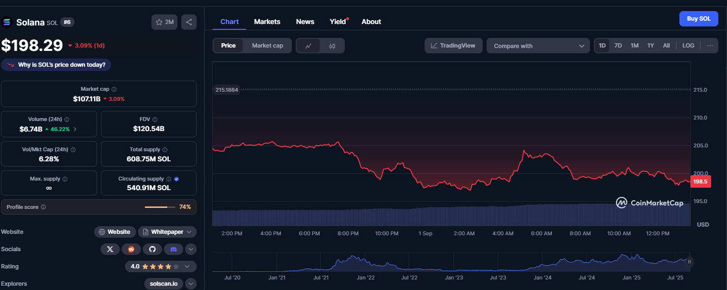Show Vol/Mkt Cap (24h) info icon
Viewport: 727px width, 290px height.
click(x=73, y=150)
